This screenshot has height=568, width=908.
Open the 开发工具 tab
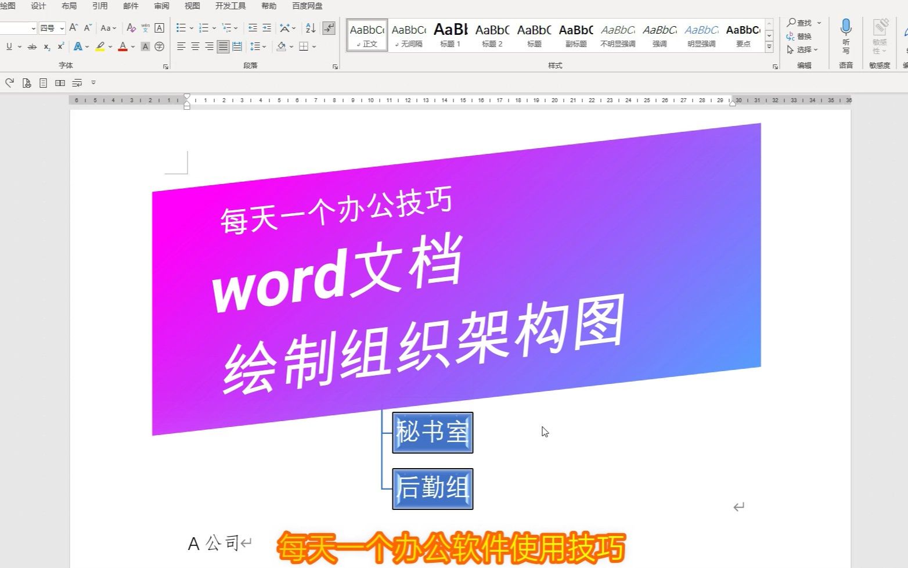(230, 6)
